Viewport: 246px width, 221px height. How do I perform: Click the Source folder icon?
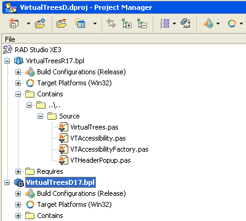pyautogui.click(x=52, y=116)
